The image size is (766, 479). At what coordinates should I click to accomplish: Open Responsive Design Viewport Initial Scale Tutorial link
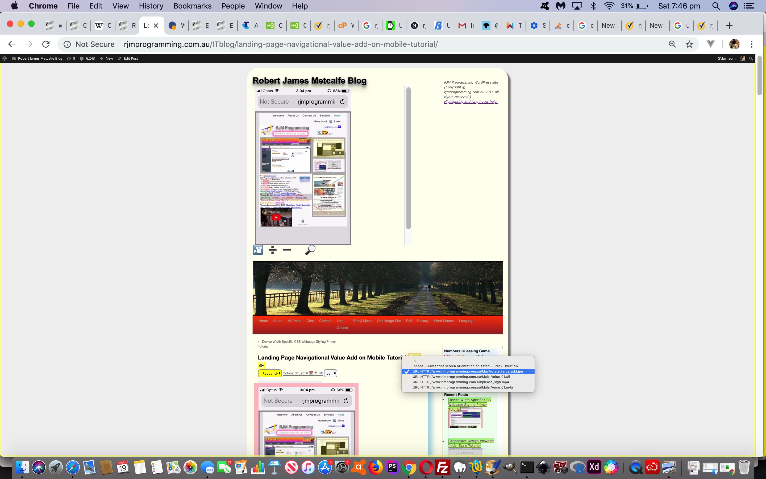(x=471, y=443)
